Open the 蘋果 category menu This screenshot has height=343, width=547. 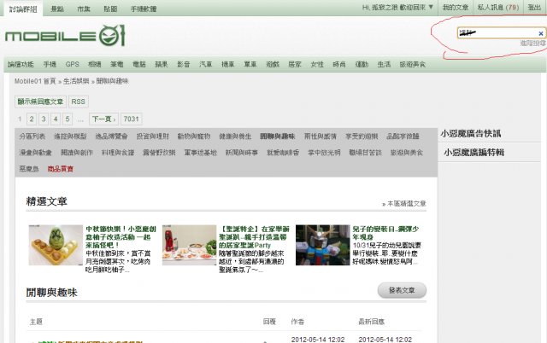click(x=162, y=65)
